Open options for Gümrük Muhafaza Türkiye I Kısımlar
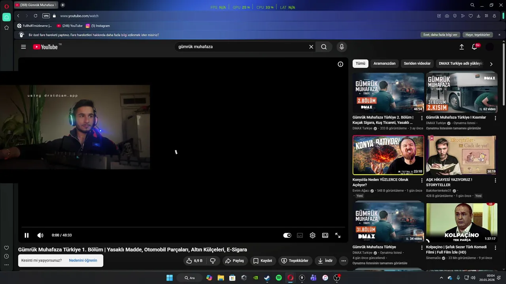This screenshot has height=284, width=506. (495, 118)
